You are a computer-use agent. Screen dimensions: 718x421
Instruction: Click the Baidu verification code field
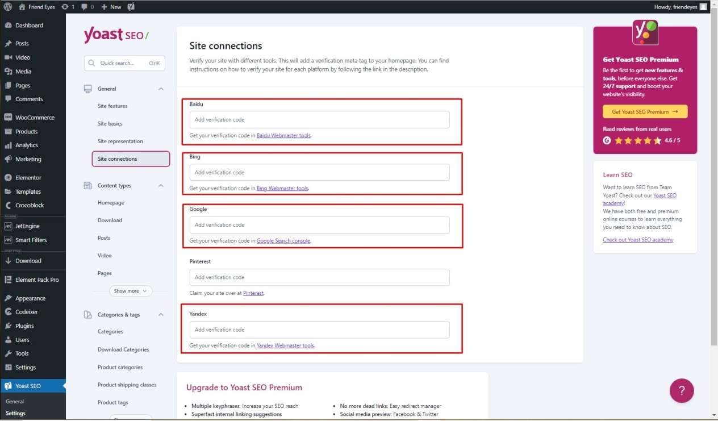319,120
